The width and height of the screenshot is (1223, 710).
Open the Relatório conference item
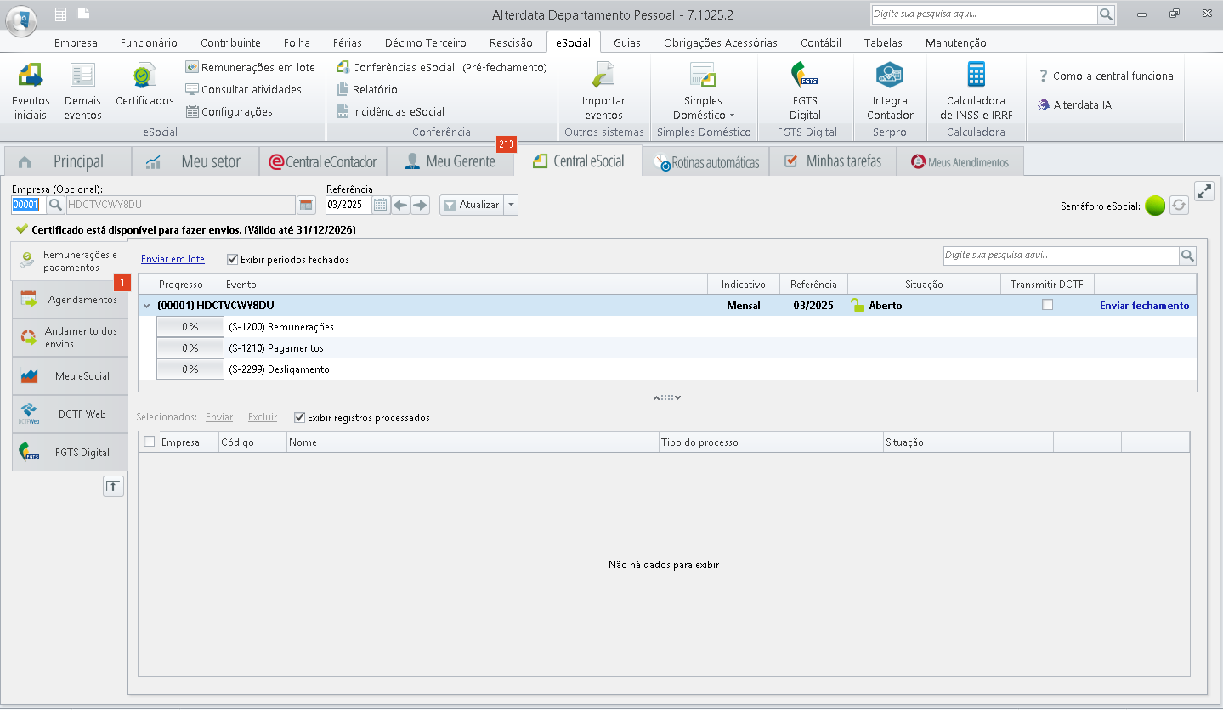click(366, 89)
